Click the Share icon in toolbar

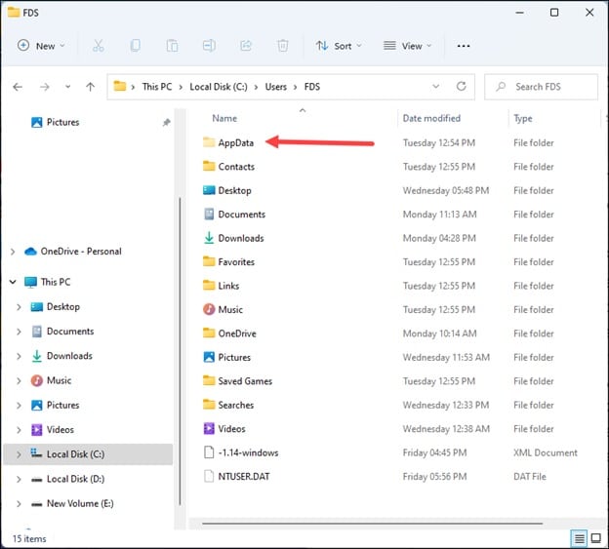[x=246, y=46]
